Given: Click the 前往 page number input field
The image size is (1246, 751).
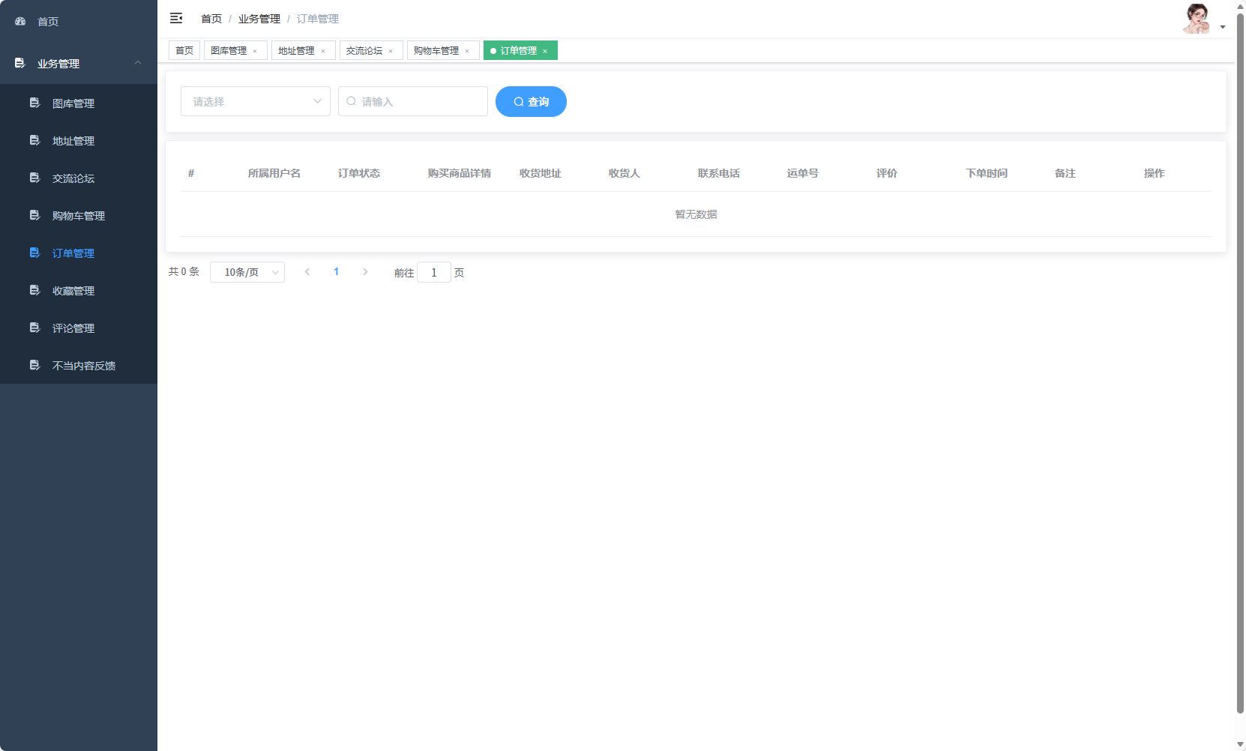Looking at the screenshot, I should point(434,272).
